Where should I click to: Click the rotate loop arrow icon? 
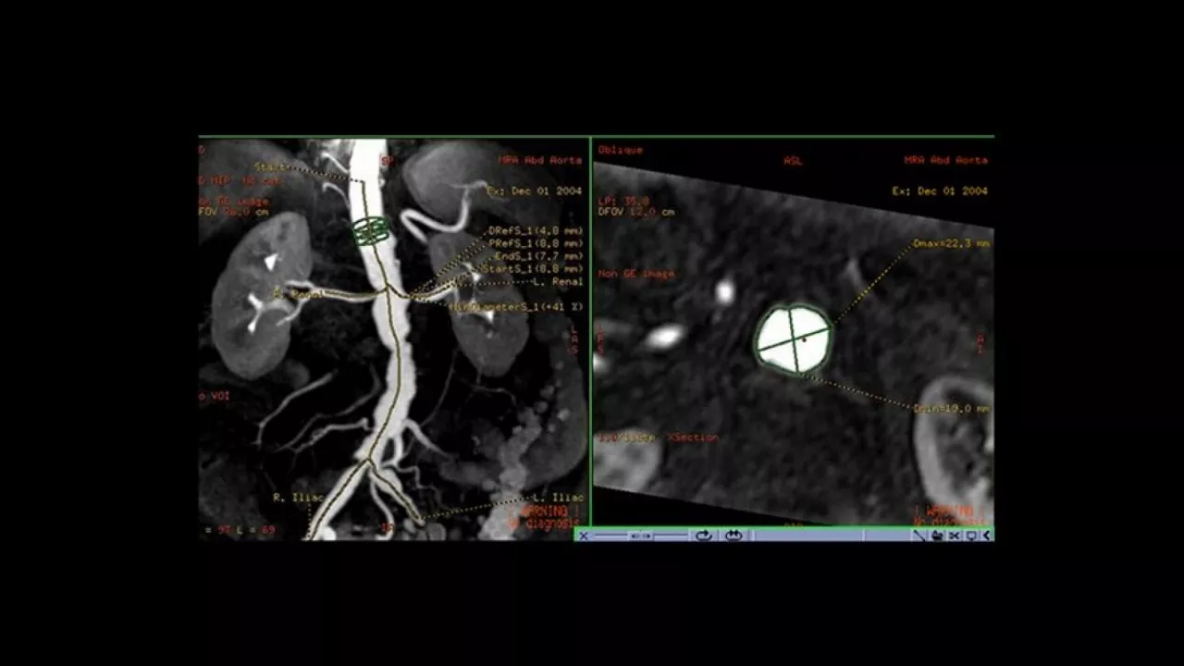(x=704, y=536)
